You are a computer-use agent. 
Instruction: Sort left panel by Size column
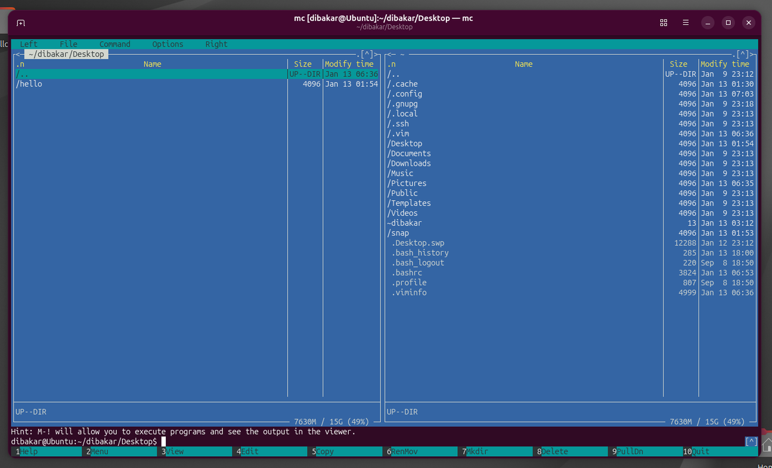point(303,64)
